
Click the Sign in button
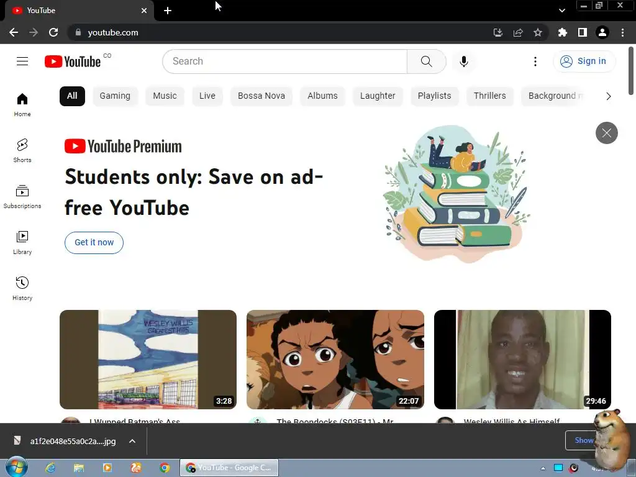point(584,61)
